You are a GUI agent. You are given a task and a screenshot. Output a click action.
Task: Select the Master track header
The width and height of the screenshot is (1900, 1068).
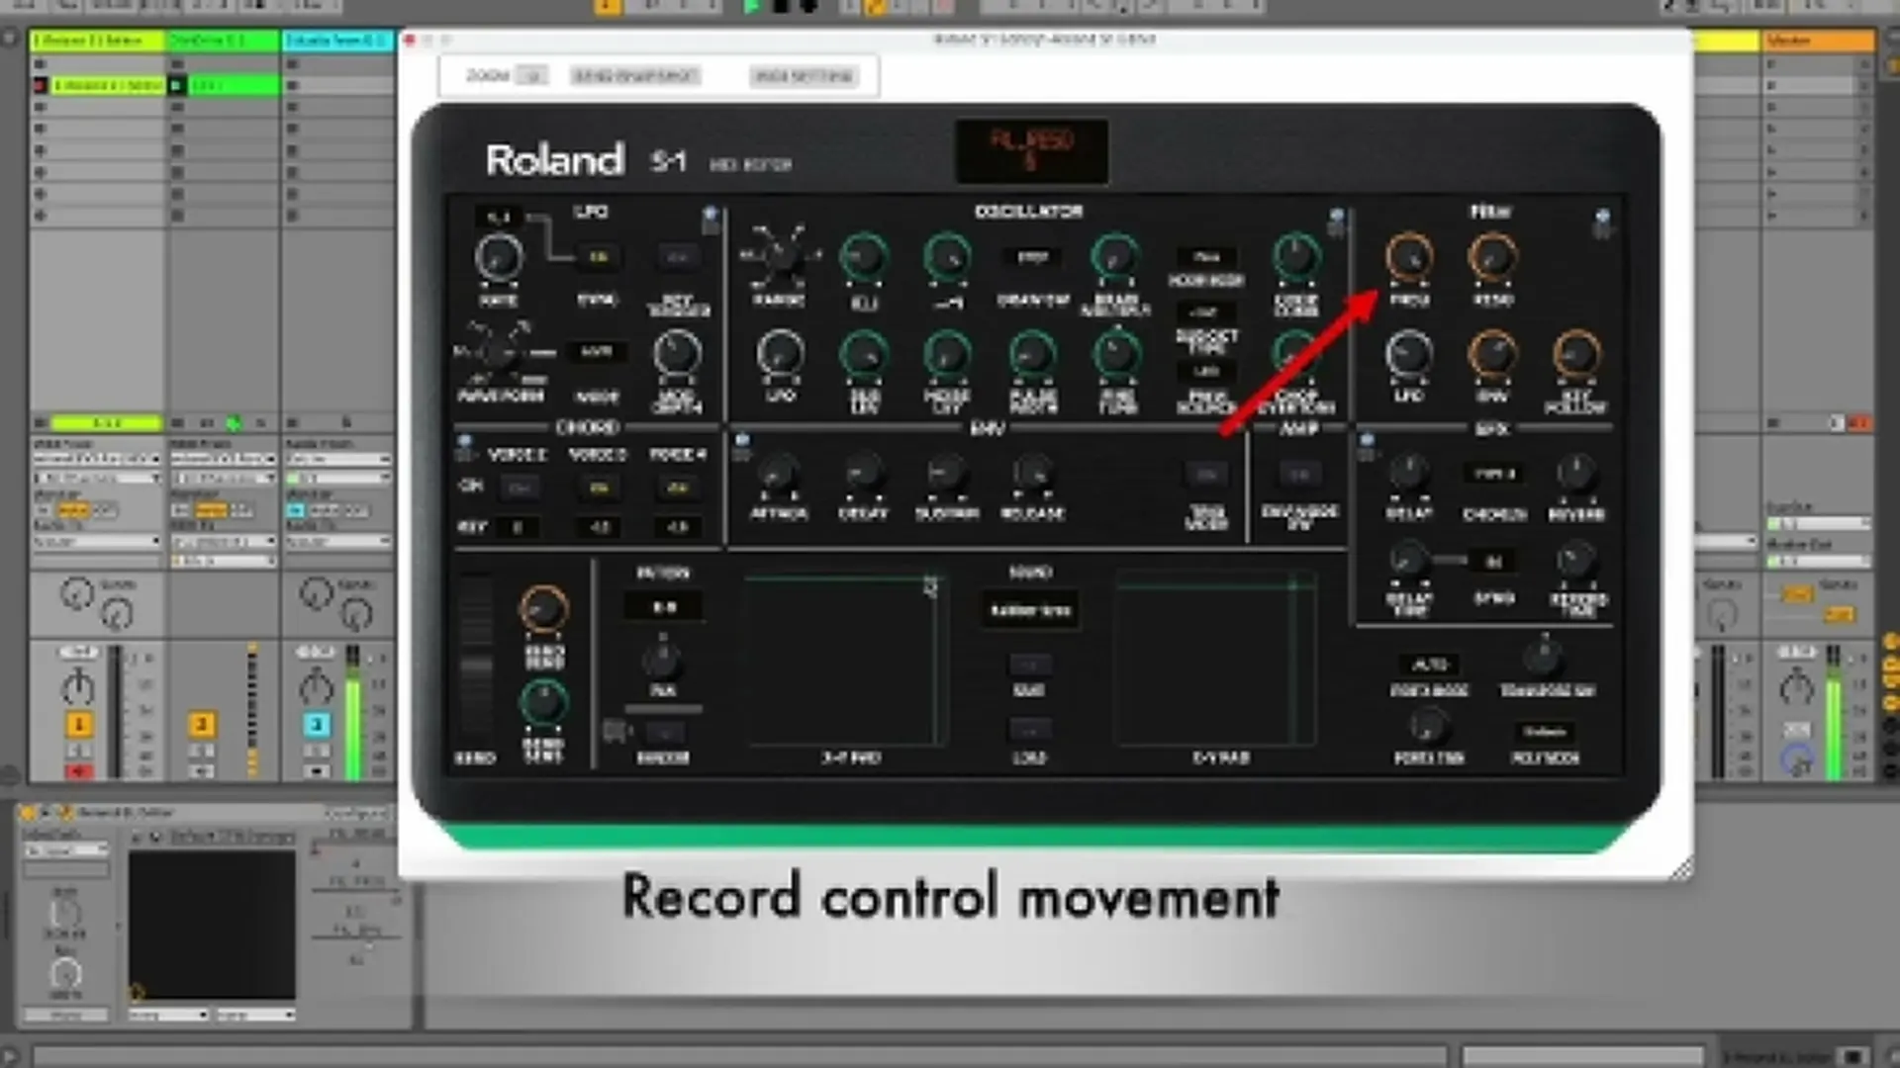(1817, 41)
